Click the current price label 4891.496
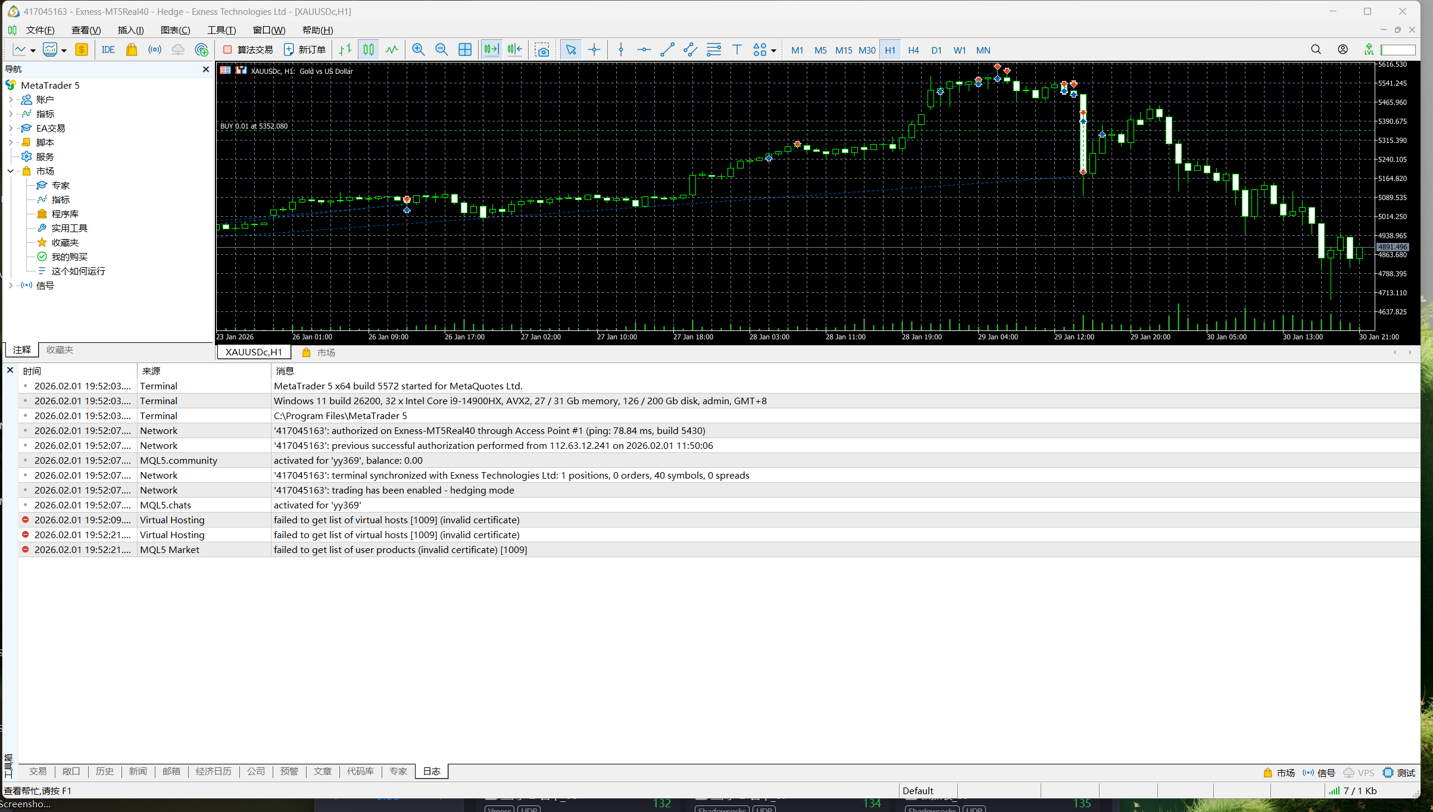Viewport: 1433px width, 812px height. (1392, 247)
